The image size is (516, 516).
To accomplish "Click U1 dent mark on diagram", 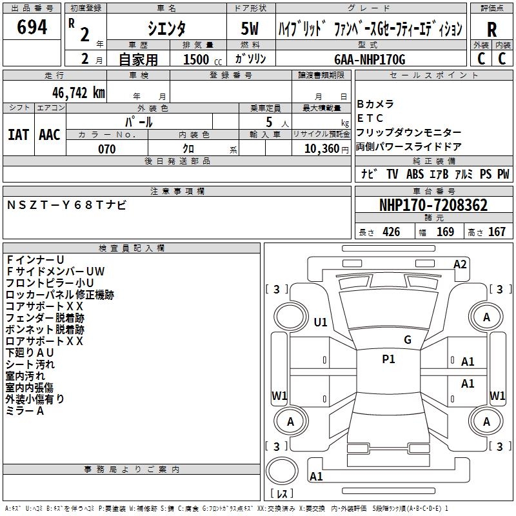I will tap(321, 322).
